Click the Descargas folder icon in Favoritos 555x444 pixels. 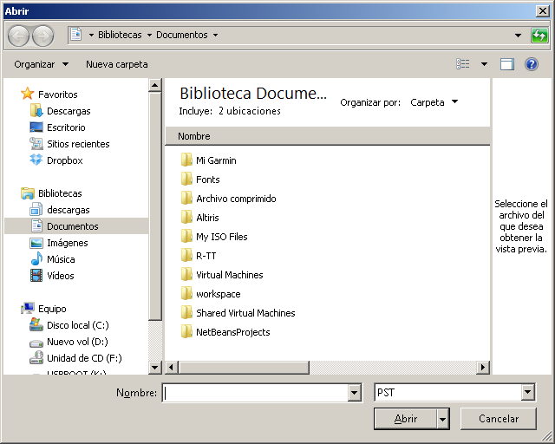(x=36, y=110)
